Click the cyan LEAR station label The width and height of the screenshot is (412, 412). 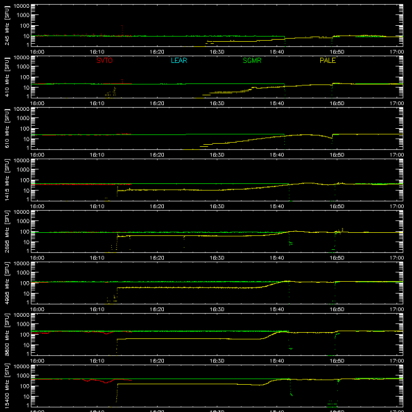pyautogui.click(x=179, y=60)
